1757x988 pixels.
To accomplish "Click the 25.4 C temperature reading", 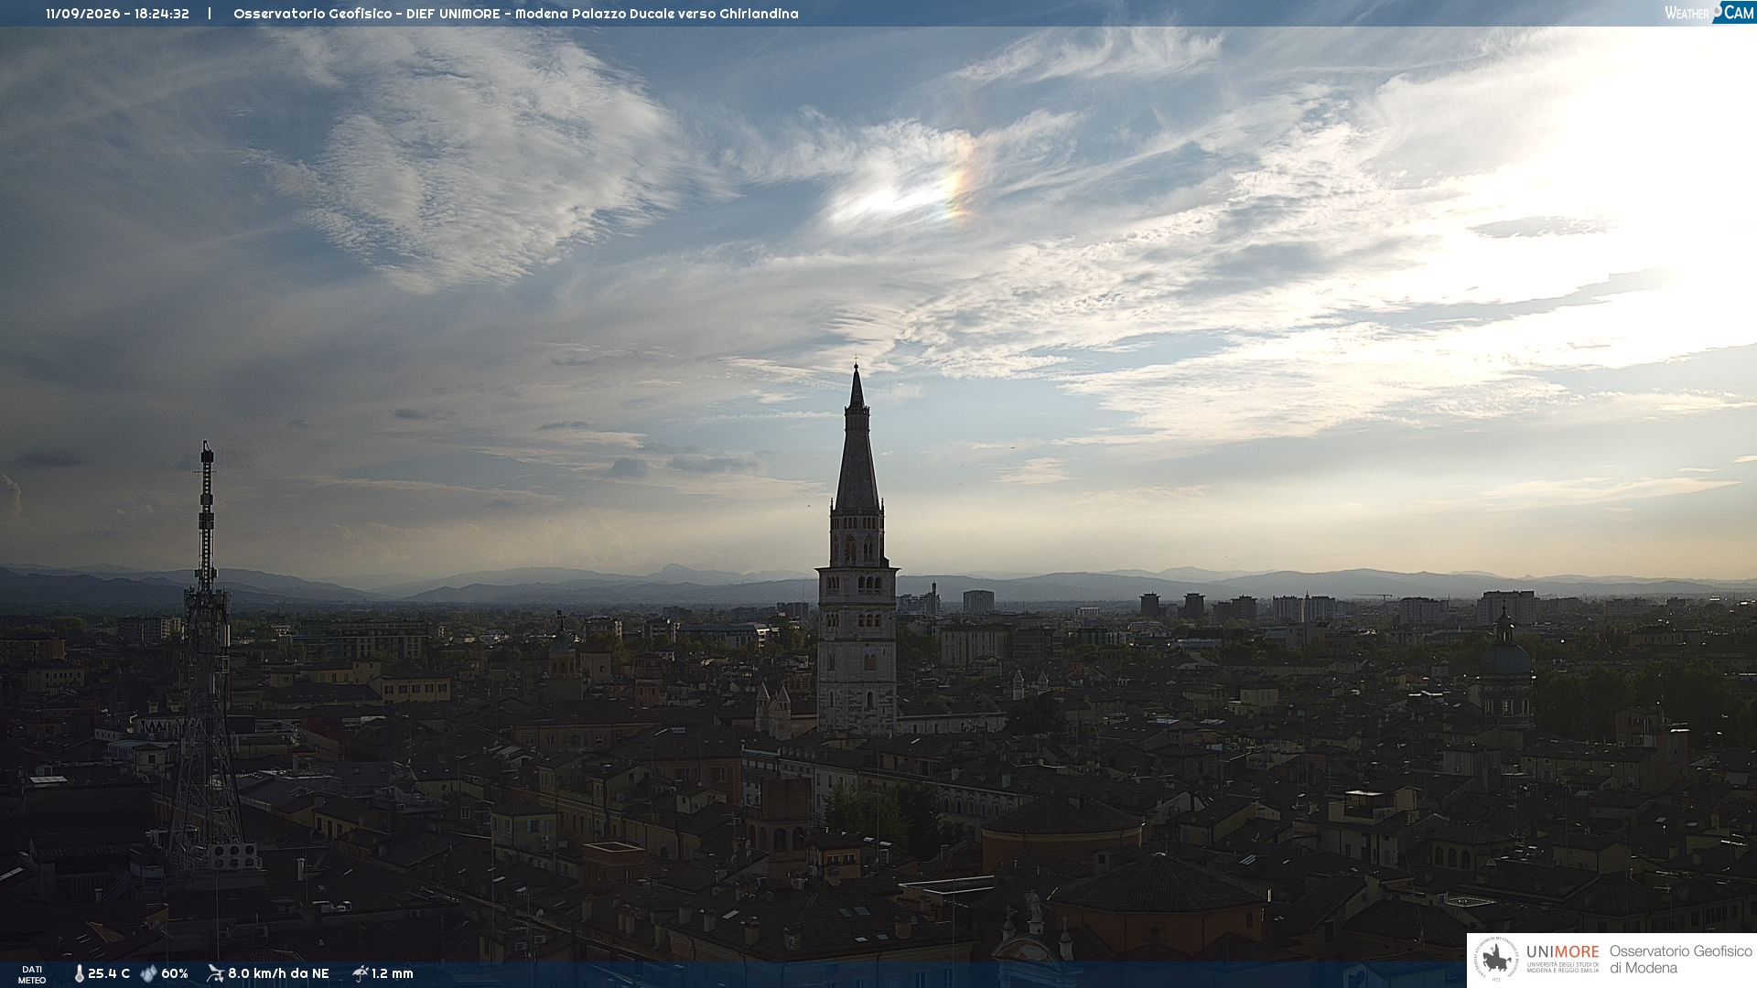I will [x=109, y=973].
